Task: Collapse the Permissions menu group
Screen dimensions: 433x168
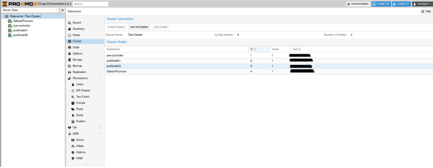Action: (x=100, y=78)
